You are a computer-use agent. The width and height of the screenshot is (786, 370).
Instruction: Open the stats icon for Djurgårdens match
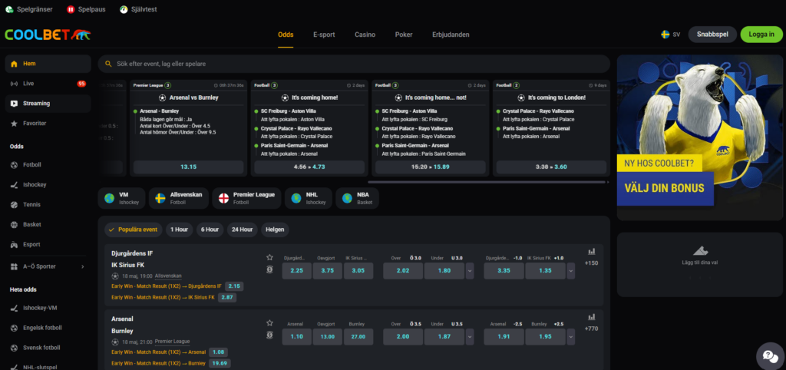pos(592,251)
